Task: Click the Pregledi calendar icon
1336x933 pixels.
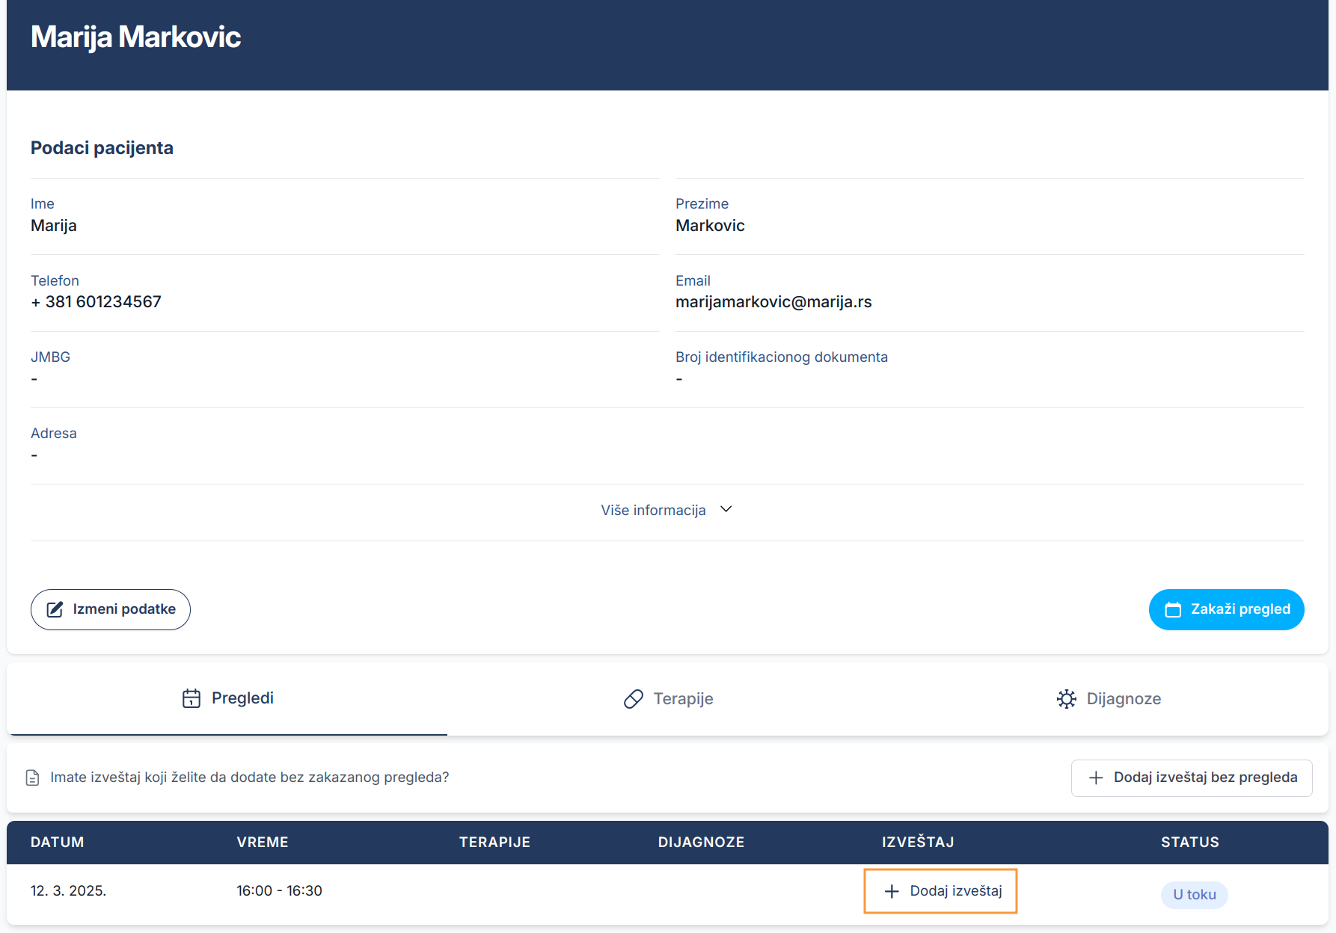Action: point(191,698)
